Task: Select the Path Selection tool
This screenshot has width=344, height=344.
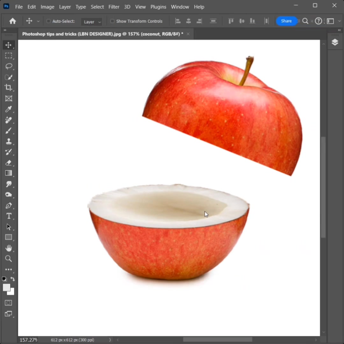Action: (9, 227)
